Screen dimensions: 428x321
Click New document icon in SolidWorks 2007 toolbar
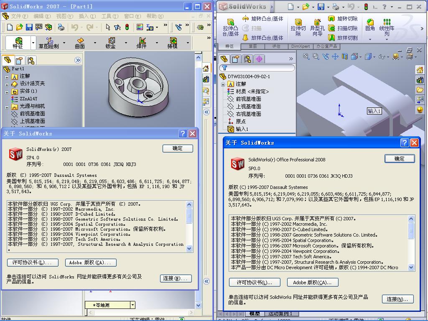[10, 27]
